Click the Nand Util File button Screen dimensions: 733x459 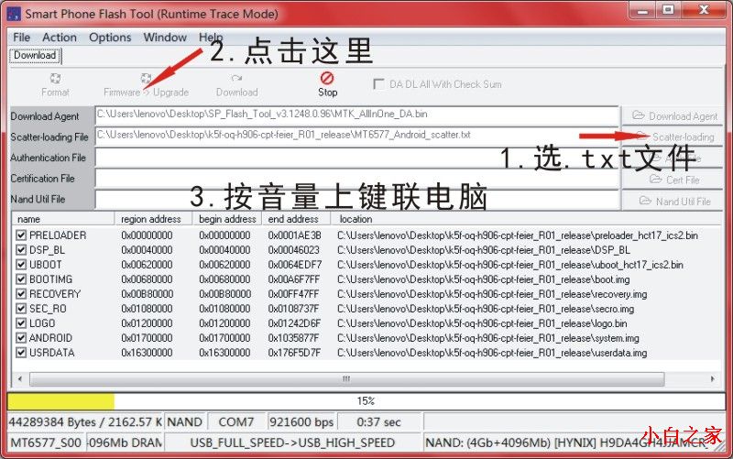(x=672, y=201)
